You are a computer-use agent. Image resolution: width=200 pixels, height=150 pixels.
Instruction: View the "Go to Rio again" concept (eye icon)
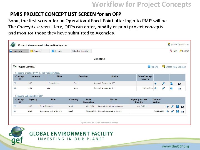[x=167, y=106]
